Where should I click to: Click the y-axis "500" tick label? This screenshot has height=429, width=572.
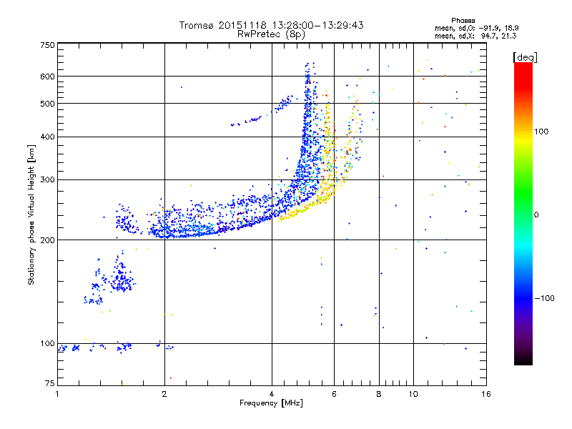click(47, 104)
